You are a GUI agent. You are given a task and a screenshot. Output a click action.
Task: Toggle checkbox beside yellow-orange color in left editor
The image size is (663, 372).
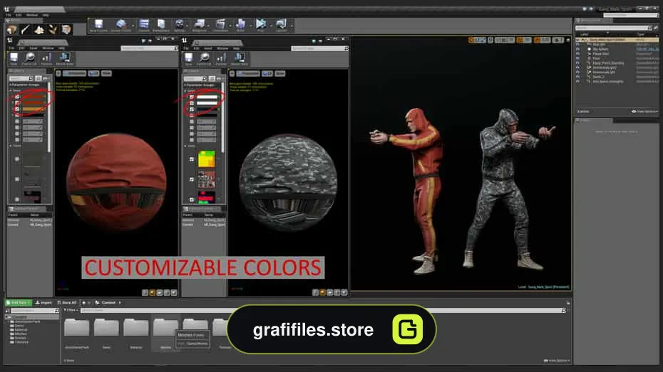tap(17, 109)
